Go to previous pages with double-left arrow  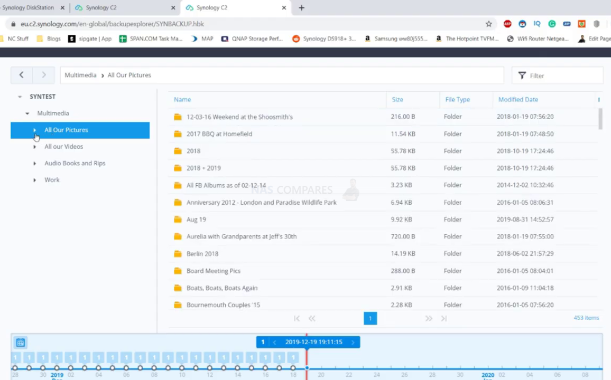[312, 319]
